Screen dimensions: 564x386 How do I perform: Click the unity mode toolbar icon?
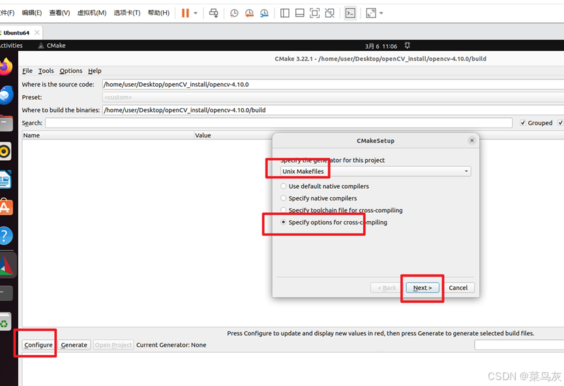point(329,13)
